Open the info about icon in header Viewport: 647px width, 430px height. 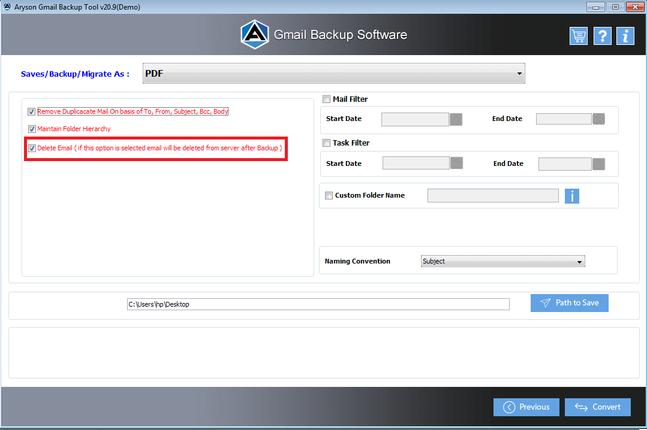[x=625, y=37]
